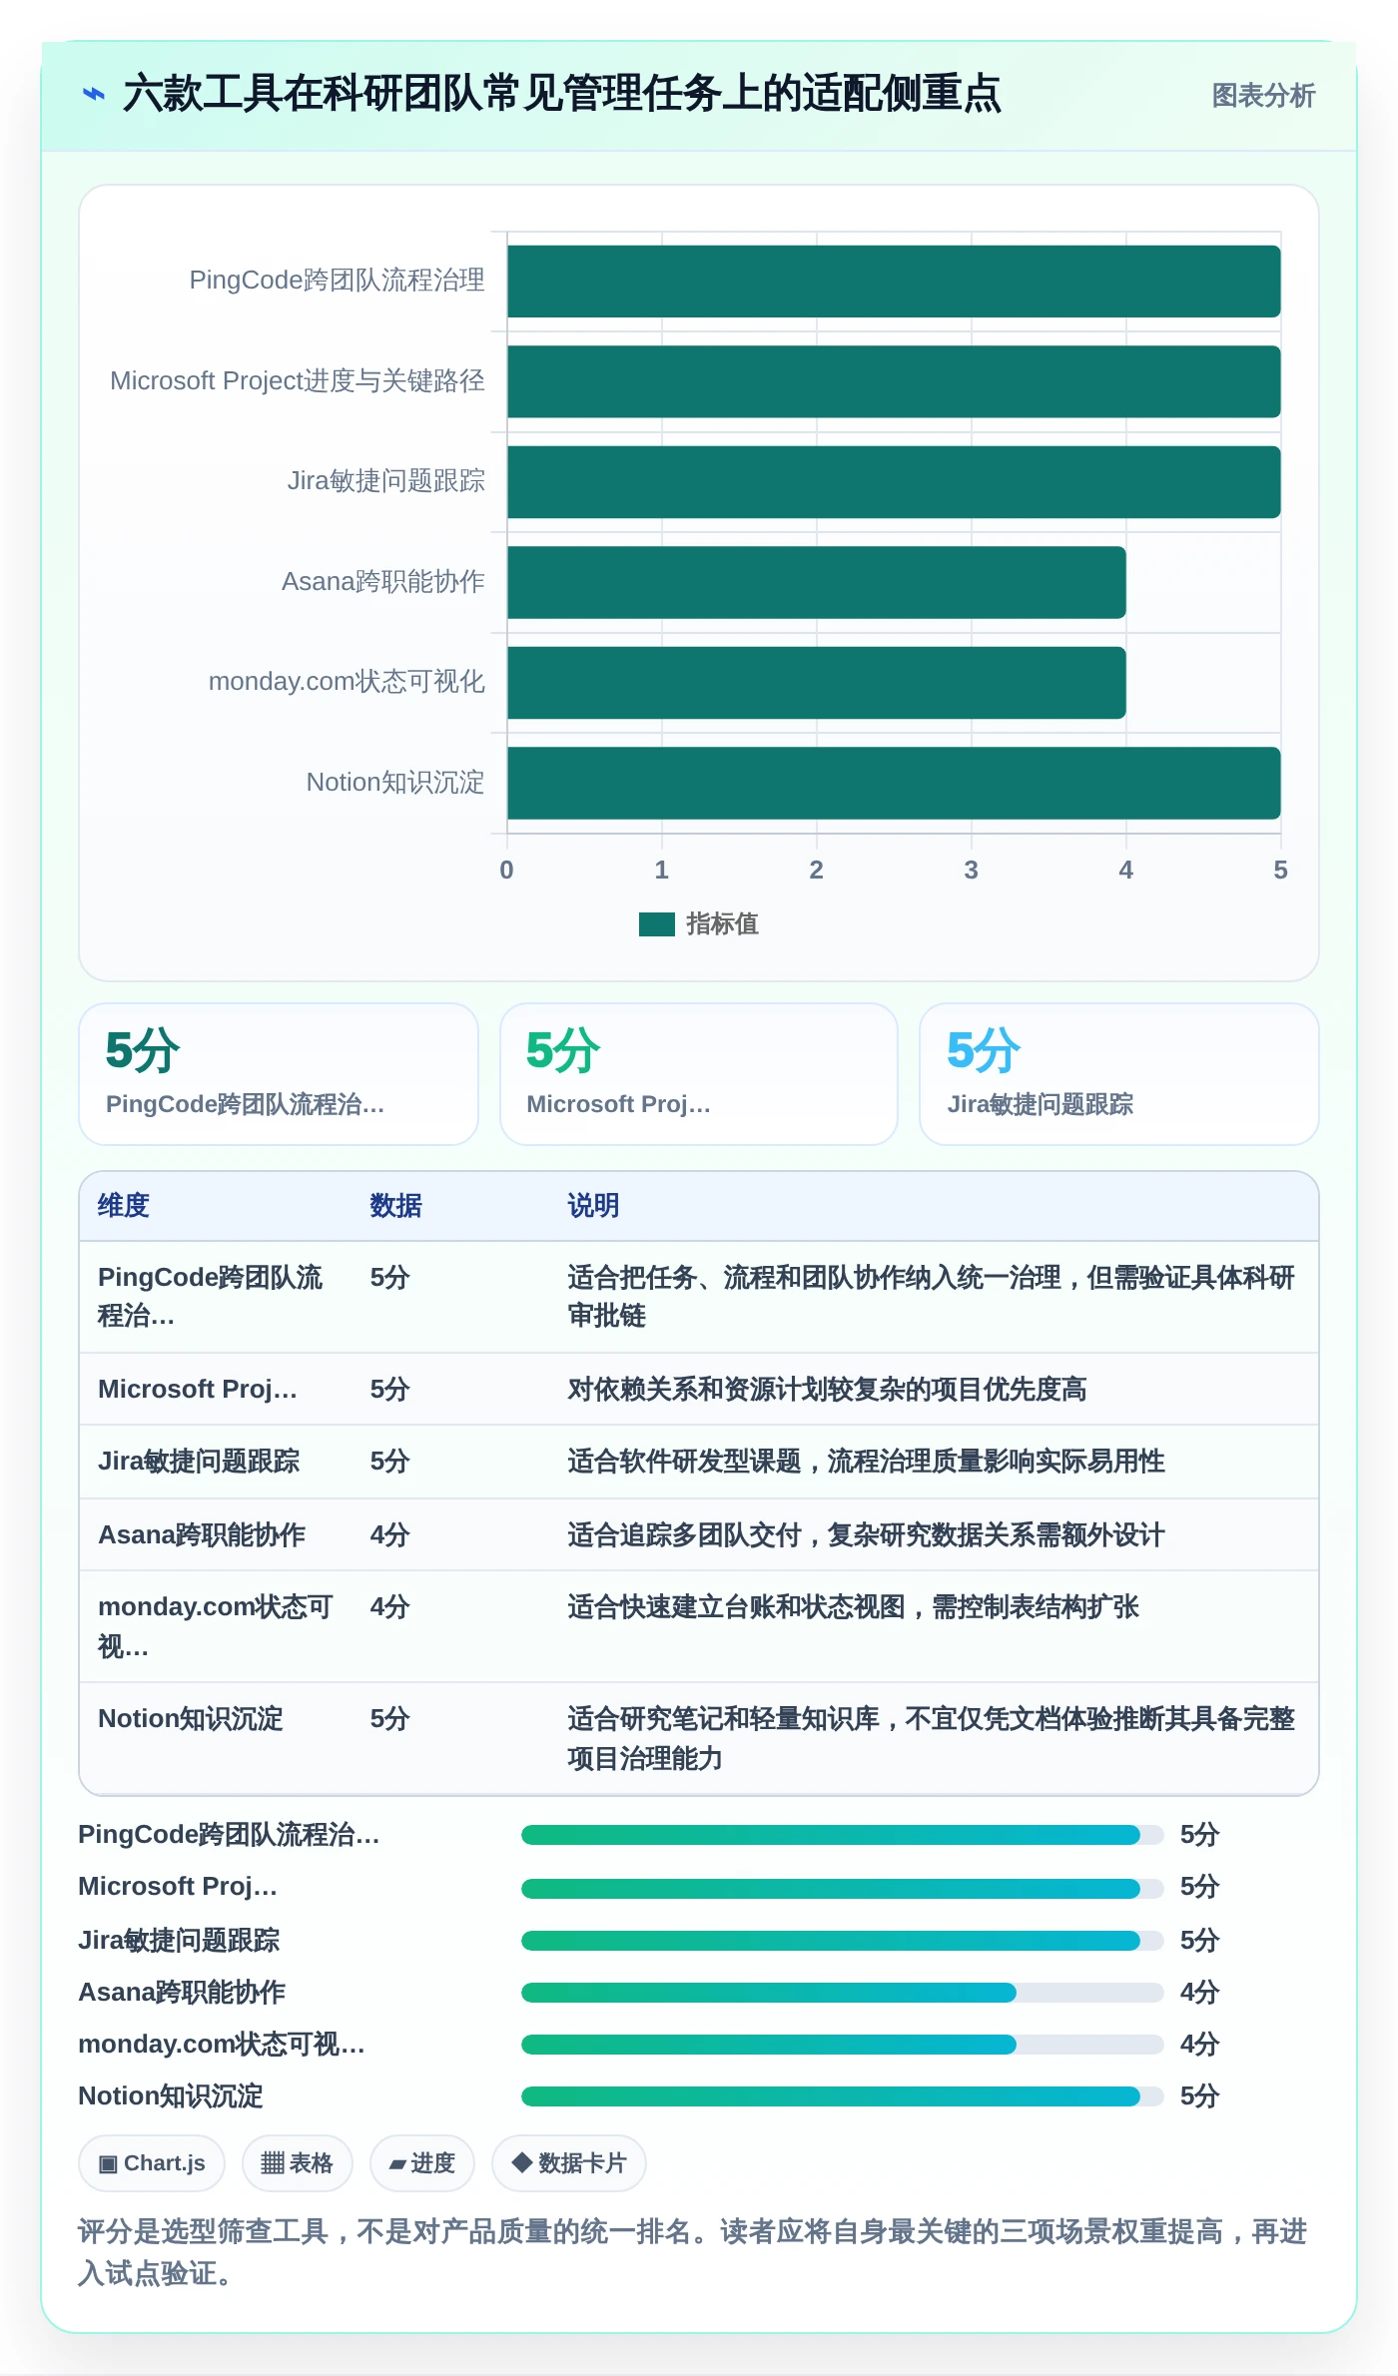Click x-axis tick value 4

point(1125,871)
